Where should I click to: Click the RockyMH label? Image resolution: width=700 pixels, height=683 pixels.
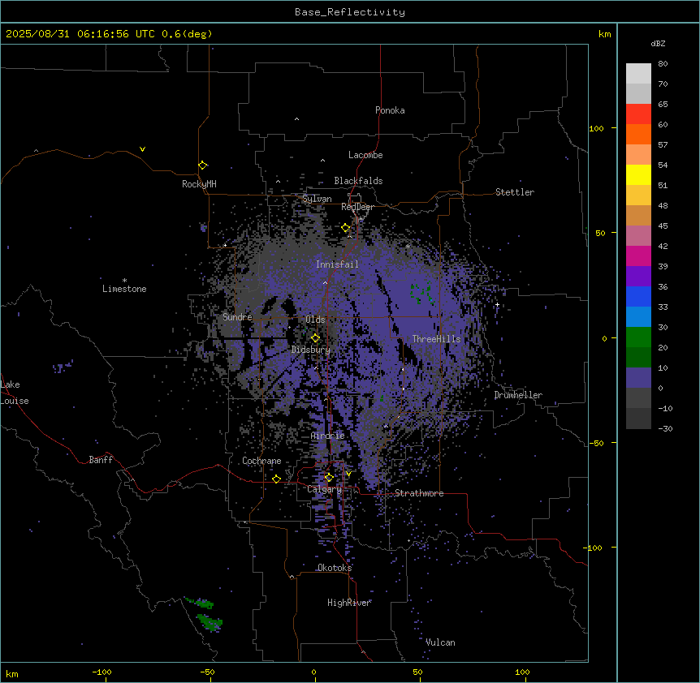199,184
